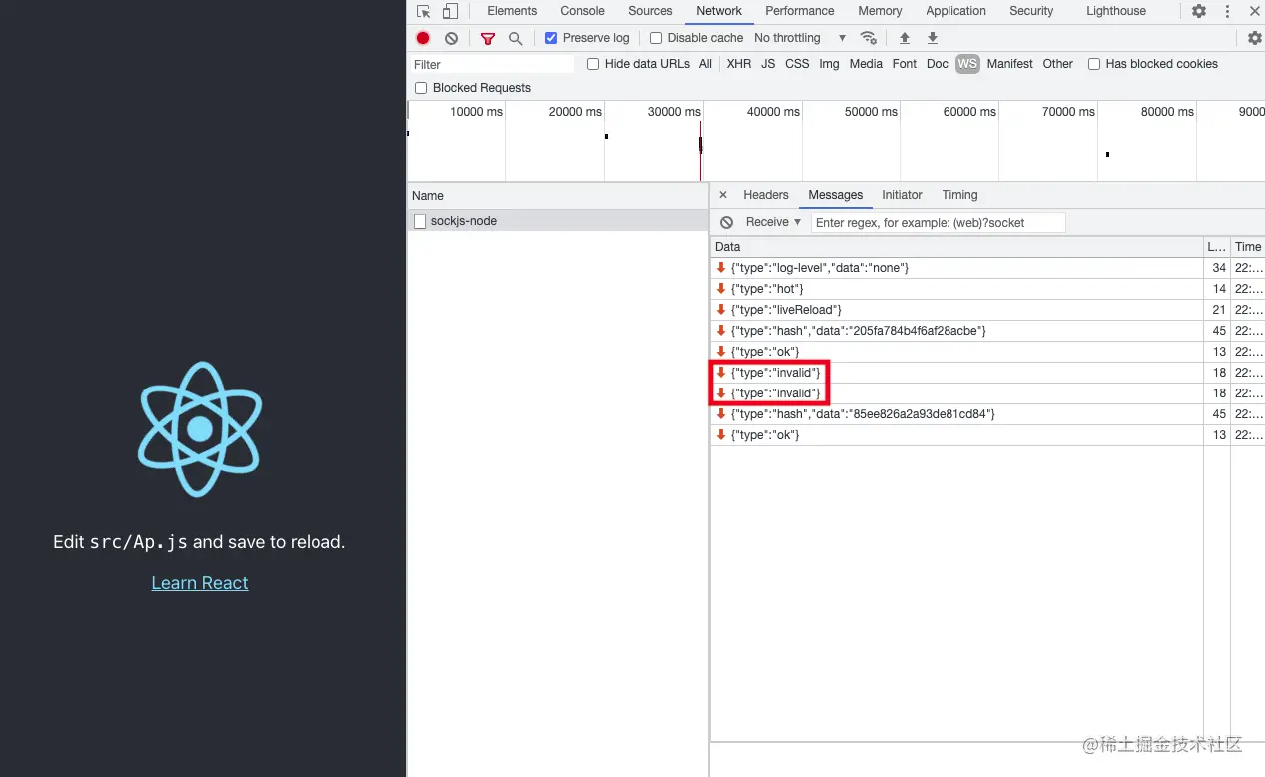
Task: Open DevTools settings gear at top bar
Action: click(x=1199, y=11)
